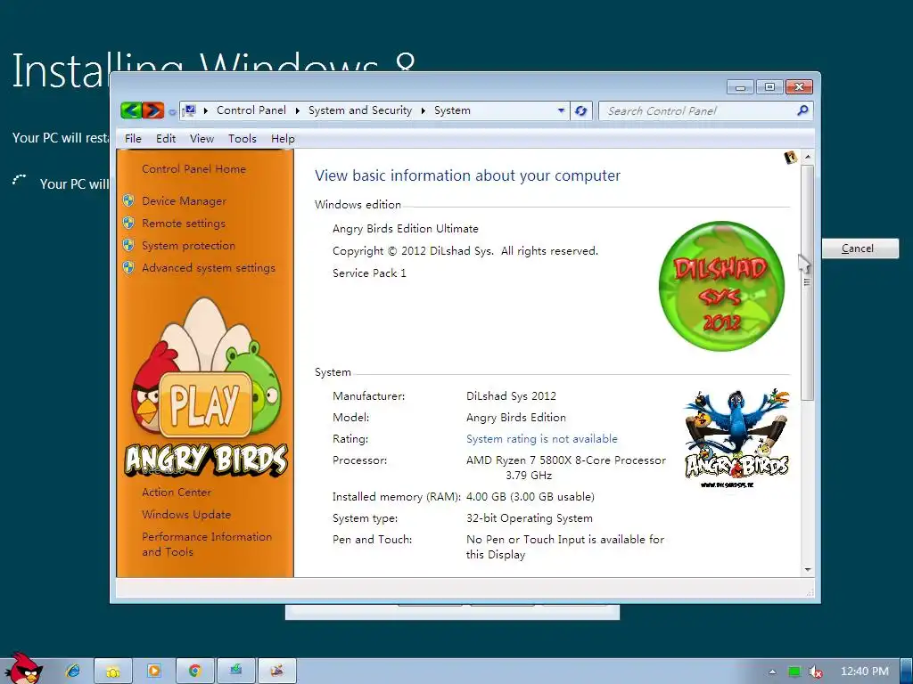Open the Help menu
Viewport: 913px width, 684px height.
tap(283, 138)
